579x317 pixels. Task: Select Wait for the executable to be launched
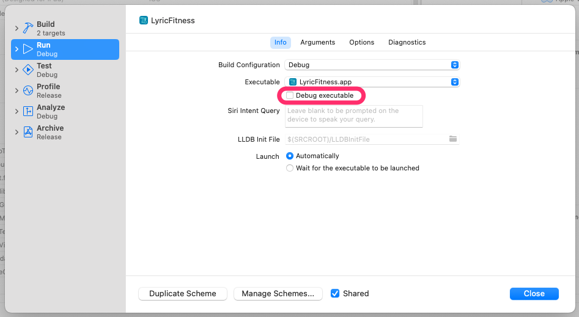click(290, 169)
